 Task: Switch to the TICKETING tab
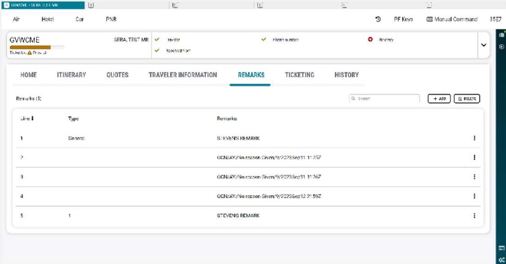pos(299,75)
